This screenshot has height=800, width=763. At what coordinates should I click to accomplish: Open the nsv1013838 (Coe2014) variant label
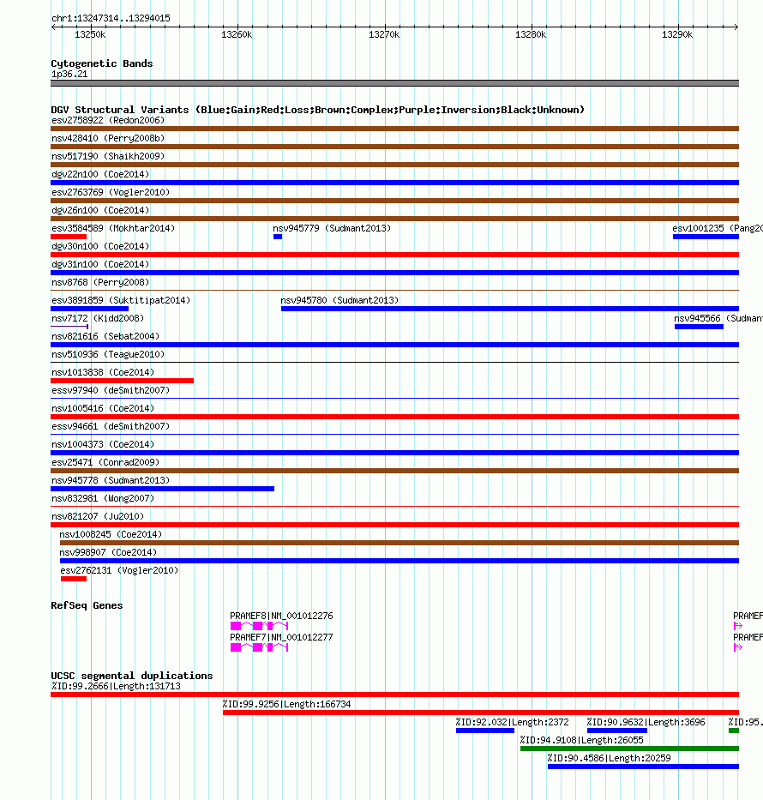click(x=103, y=372)
